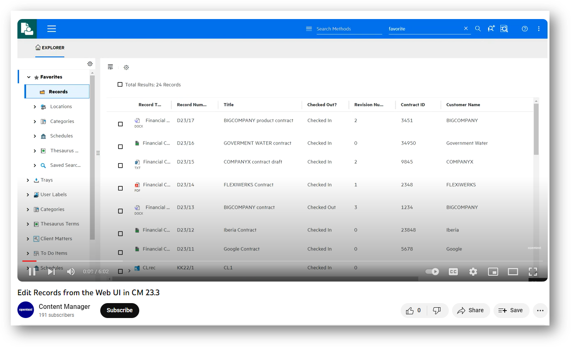
Task: Open the Search Methods menu
Action: tap(309, 29)
